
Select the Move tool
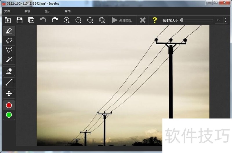click(x=9, y=94)
